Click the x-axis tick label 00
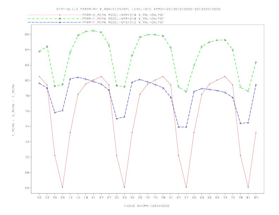This screenshot has height=215, width=279. coord(39,197)
